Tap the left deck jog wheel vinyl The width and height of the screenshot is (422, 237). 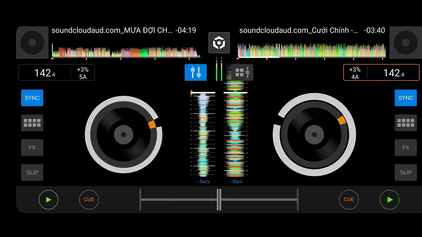pyautogui.click(x=124, y=135)
